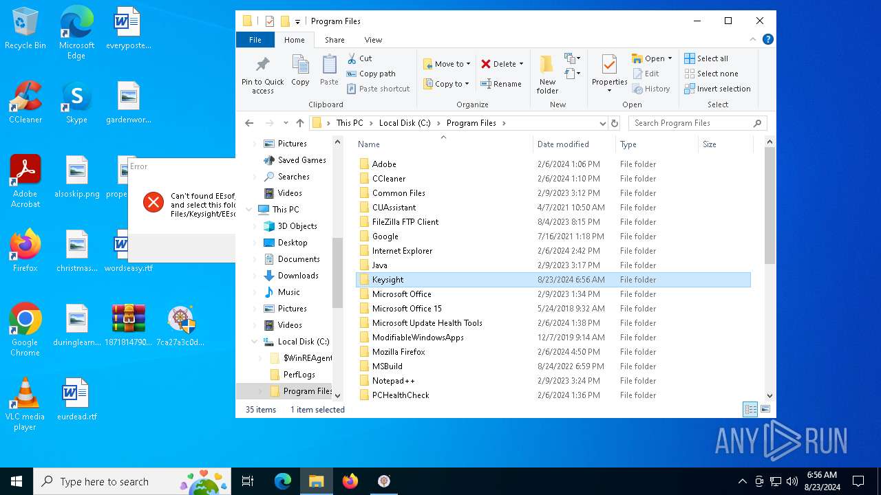The image size is (881, 495).
Task: Collapse This PC tree node
Action: tap(249, 210)
